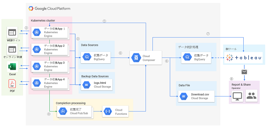Select the Tableau logo in BIツール
Viewport: 267px width, 129px height.
tap(244, 58)
